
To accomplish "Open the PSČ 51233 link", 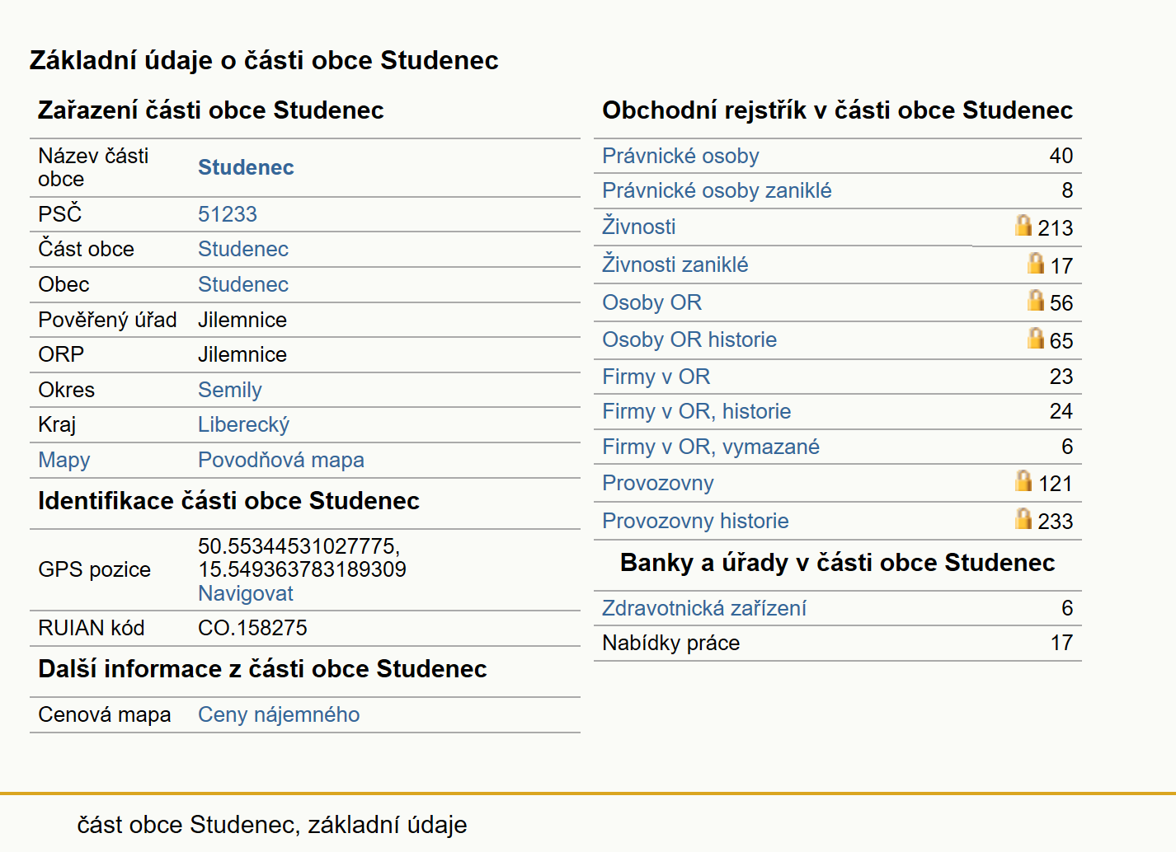I will point(228,214).
